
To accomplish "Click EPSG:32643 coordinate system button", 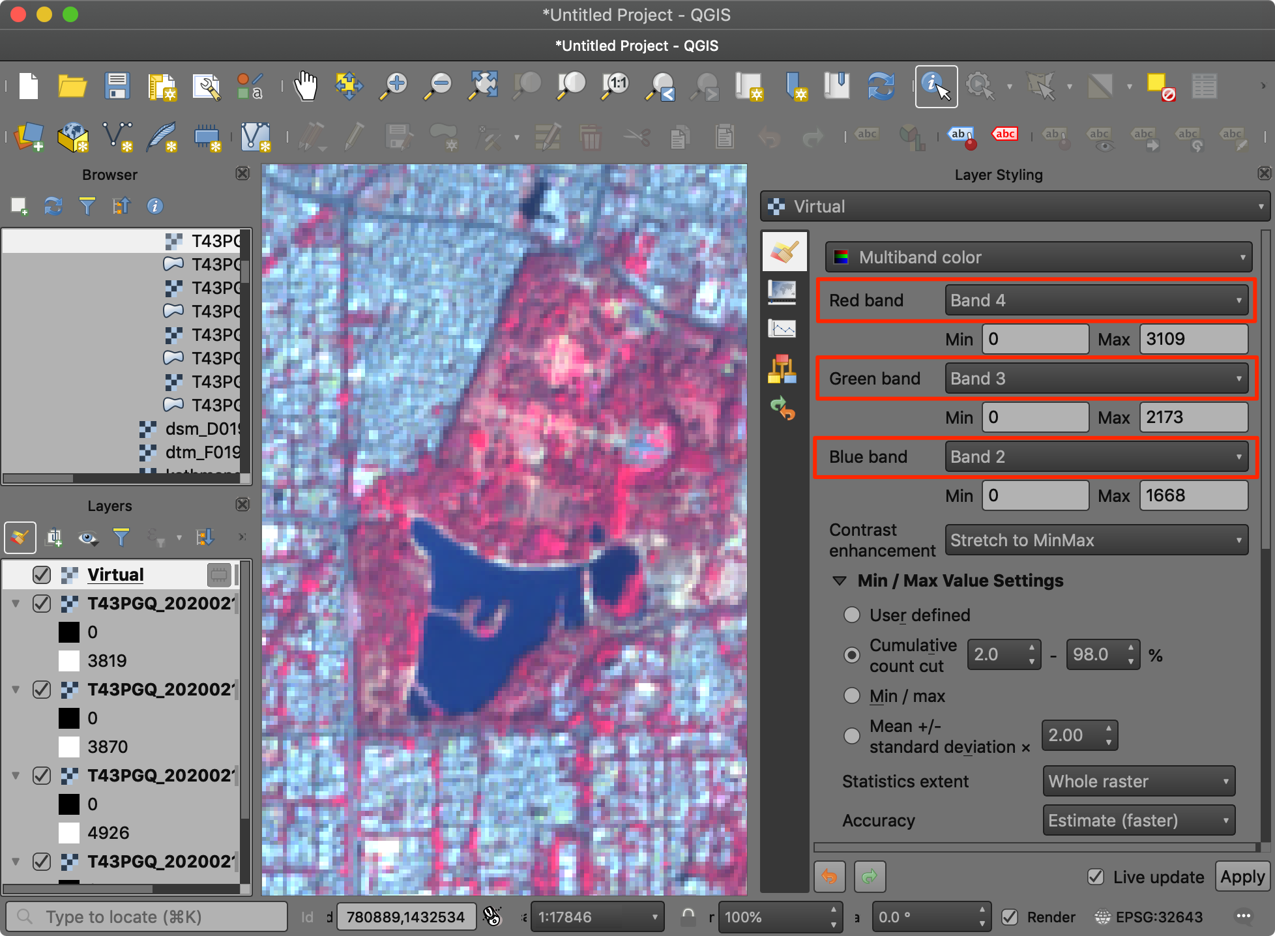I will coord(1149,917).
